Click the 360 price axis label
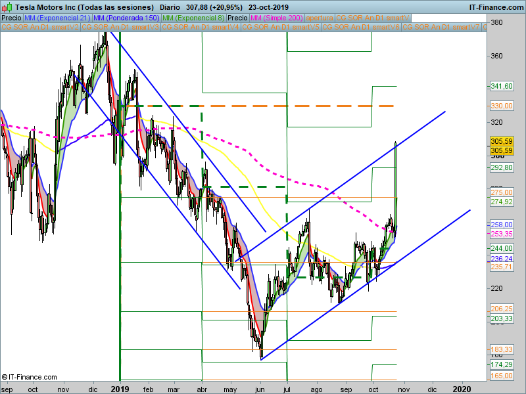The width and height of the screenshot is (526, 394). [496, 56]
